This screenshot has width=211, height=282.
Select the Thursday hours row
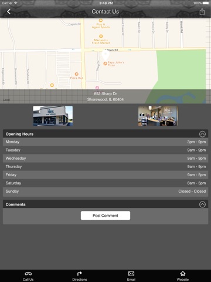coord(105,166)
